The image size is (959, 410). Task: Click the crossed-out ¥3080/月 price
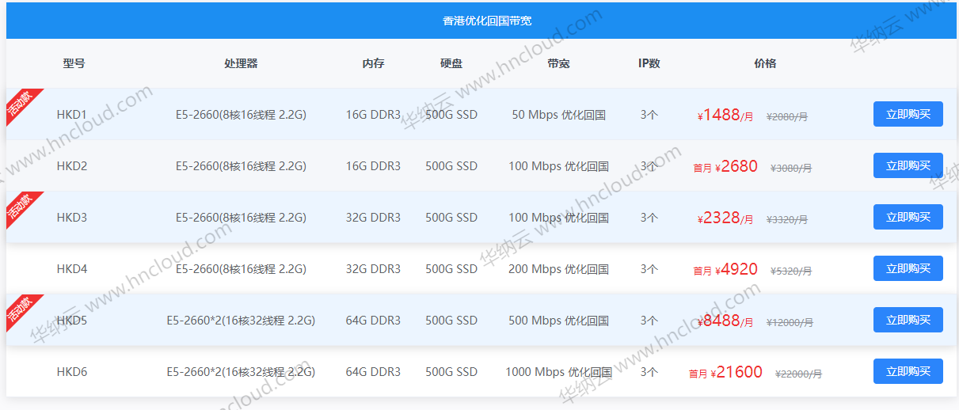point(791,168)
